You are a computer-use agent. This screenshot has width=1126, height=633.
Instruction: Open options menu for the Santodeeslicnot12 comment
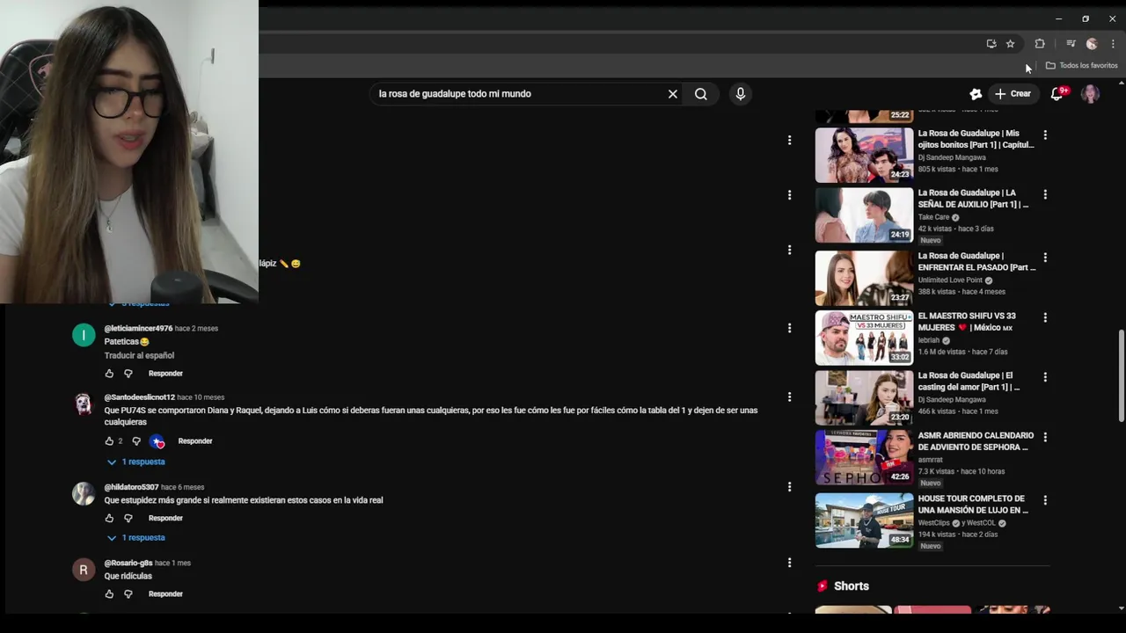[789, 397]
